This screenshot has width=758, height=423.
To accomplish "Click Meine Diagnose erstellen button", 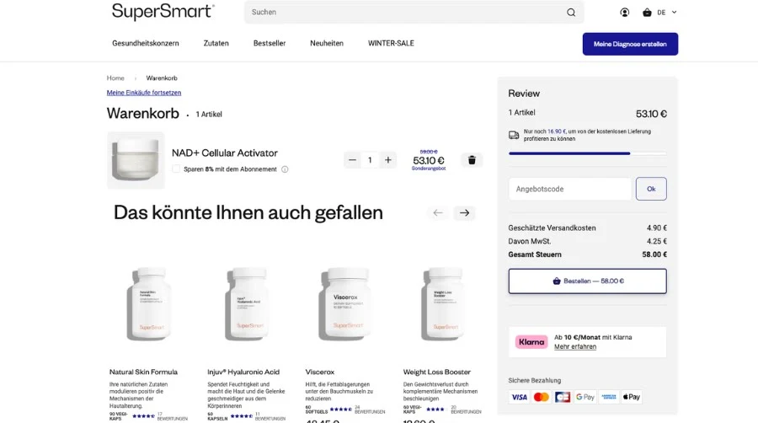I will pyautogui.click(x=630, y=44).
